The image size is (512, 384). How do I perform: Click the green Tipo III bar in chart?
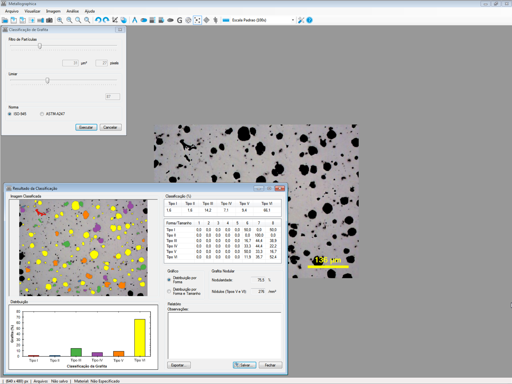[x=76, y=352]
